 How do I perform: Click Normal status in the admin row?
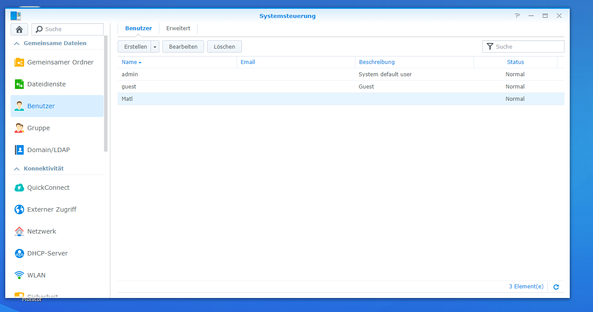(x=515, y=74)
